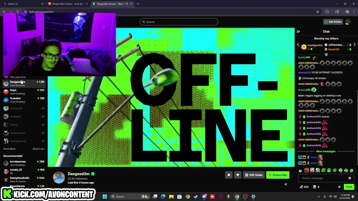This screenshot has height=201, width=358.
Task: Click the OFFLINE stream player area
Action: 171,97
